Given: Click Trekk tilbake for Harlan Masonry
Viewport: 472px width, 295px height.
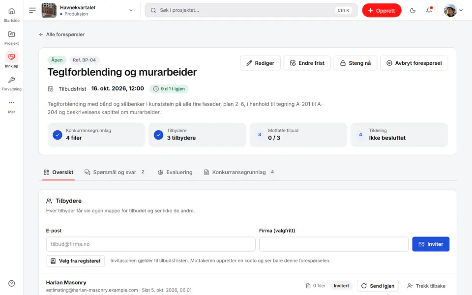Looking at the screenshot, I should tap(426, 286).
